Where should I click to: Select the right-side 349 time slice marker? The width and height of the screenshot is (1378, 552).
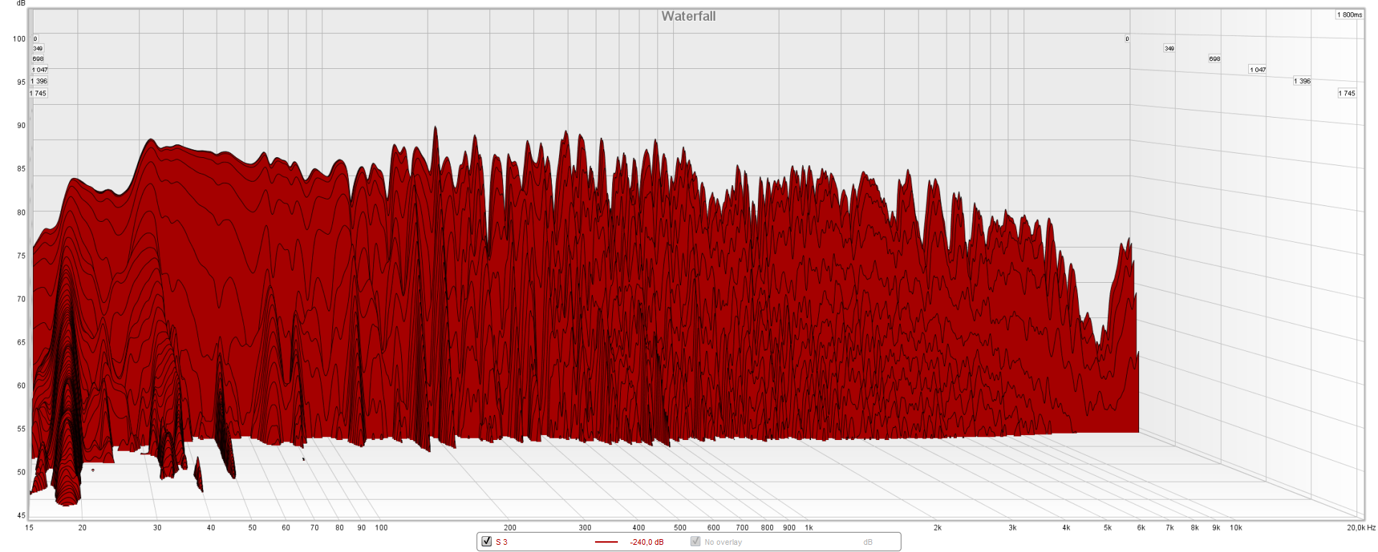1169,48
